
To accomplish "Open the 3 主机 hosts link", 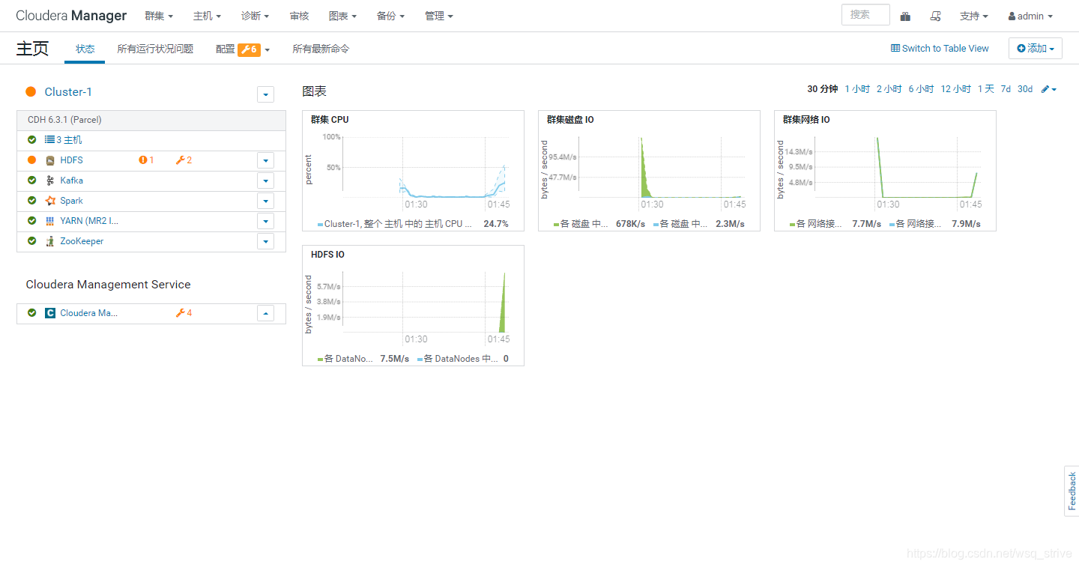I will point(69,140).
